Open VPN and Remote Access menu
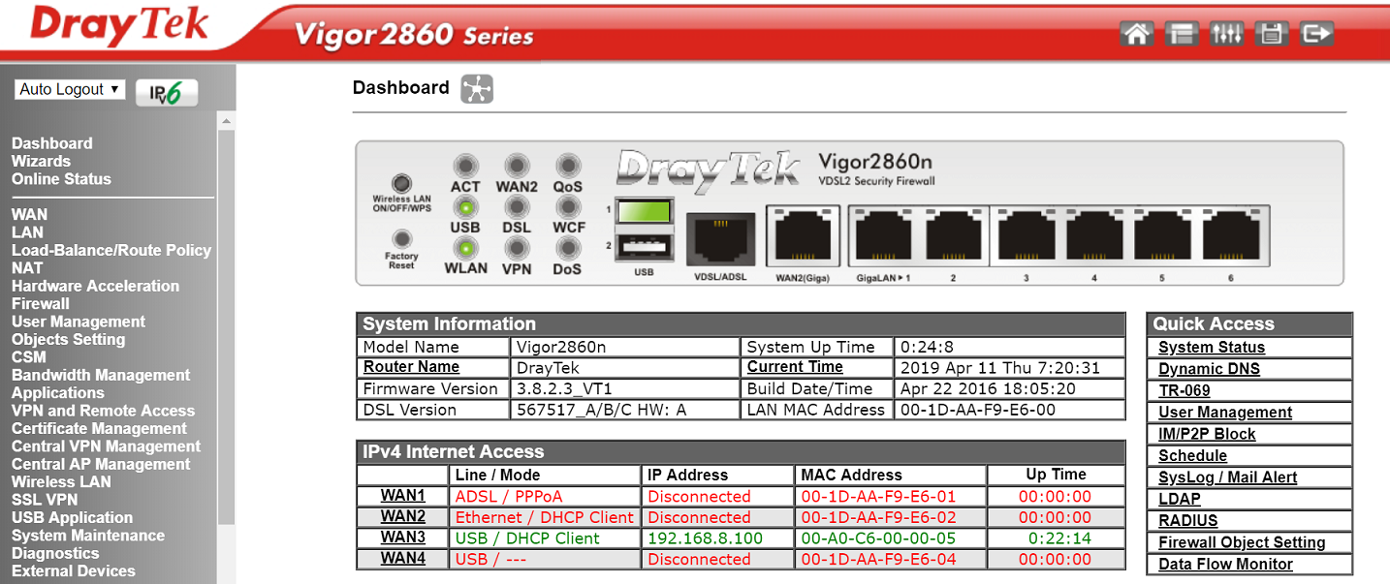The image size is (1390, 584). pos(103,411)
